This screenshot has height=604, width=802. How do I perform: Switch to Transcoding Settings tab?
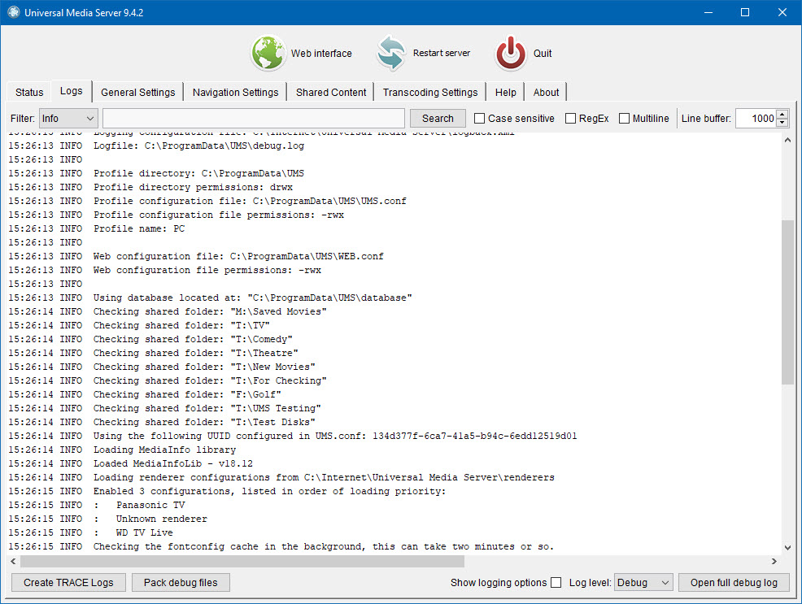point(430,93)
